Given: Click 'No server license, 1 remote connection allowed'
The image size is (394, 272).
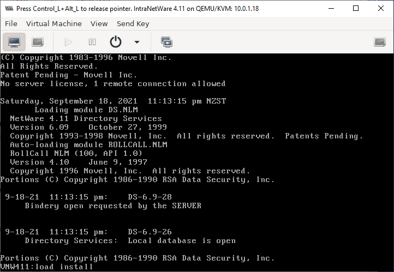Looking at the screenshot, I should 113,83.
